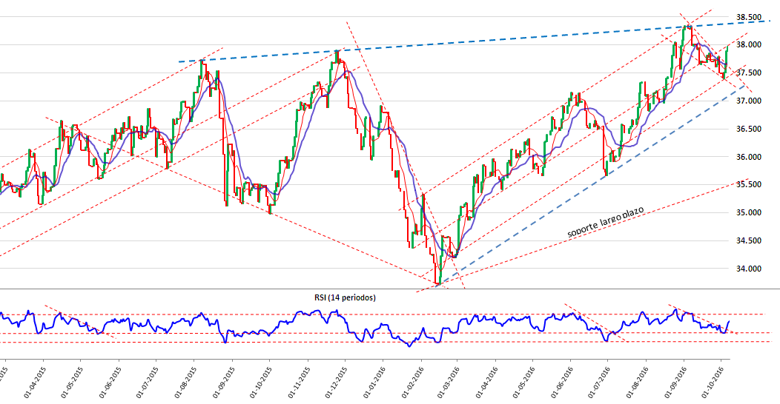
Task: Click the 01-06-2015 date label
Action: pyautogui.click(x=110, y=383)
